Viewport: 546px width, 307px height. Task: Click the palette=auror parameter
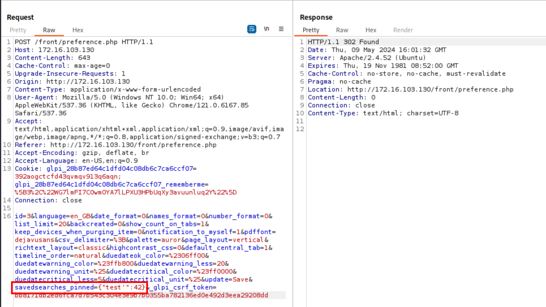(x=155, y=240)
